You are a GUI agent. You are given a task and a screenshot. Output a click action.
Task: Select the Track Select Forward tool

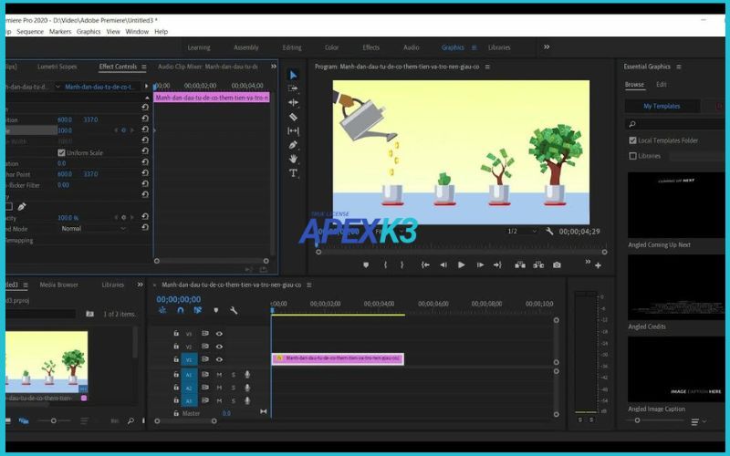(x=293, y=88)
